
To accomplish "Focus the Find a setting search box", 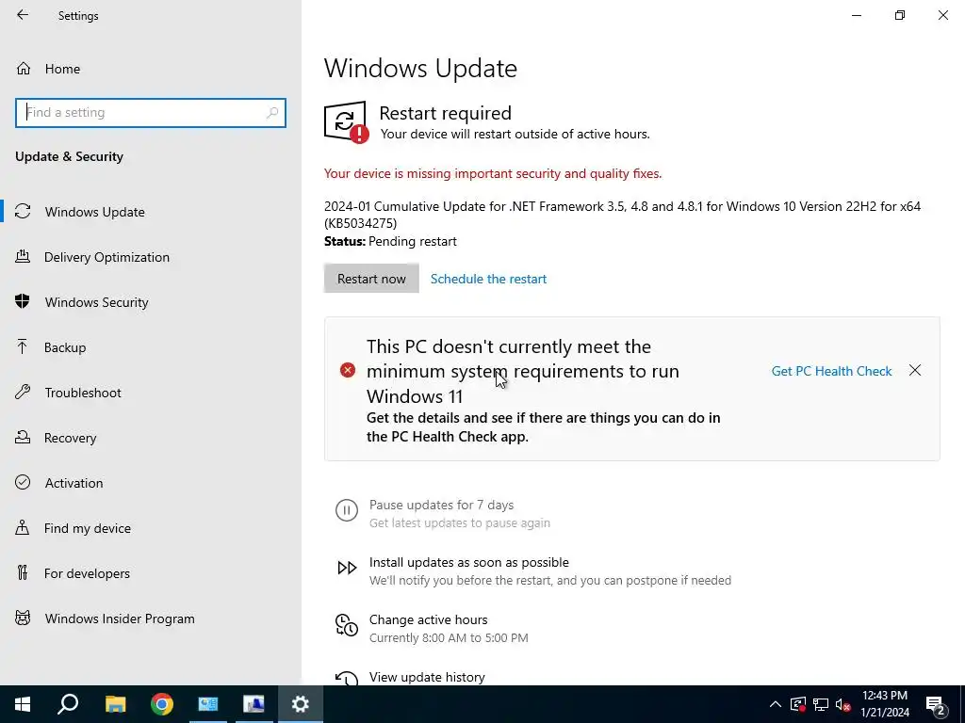I will pos(150,113).
